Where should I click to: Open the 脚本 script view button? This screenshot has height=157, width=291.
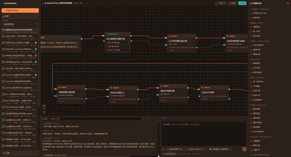[x=232, y=3]
